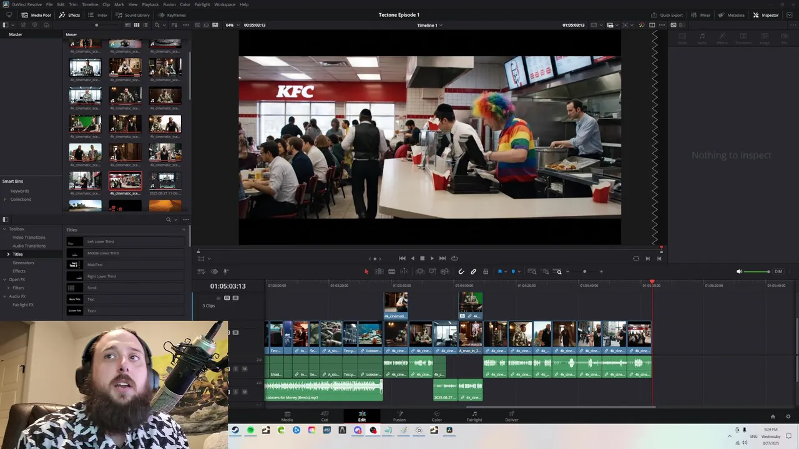
Task: Toggle the Inspector panel
Action: (x=766, y=15)
